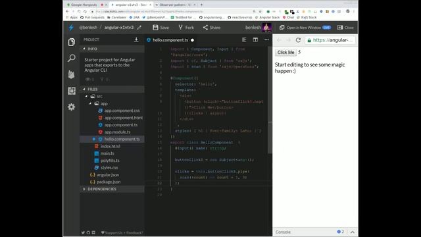Open app.component.css file
Image resolution: width=421 pixels, height=237 pixels.
(119, 111)
